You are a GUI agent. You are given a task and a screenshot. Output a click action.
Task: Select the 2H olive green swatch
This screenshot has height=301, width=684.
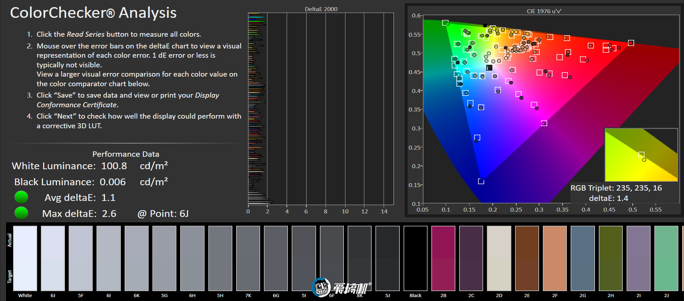[611, 258]
